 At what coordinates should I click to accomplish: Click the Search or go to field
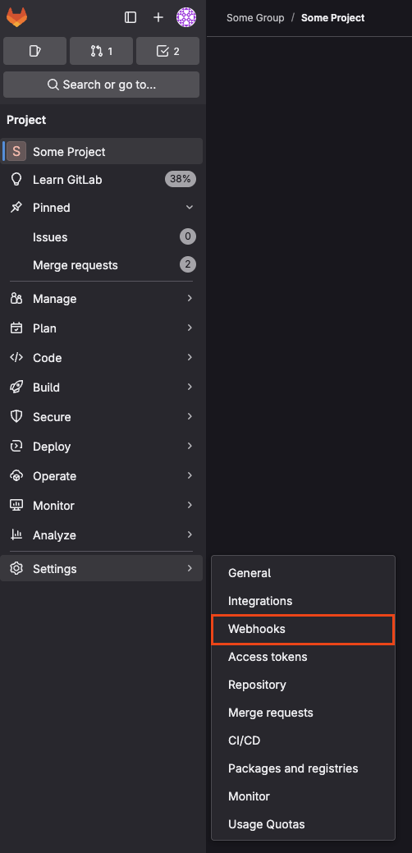point(101,85)
